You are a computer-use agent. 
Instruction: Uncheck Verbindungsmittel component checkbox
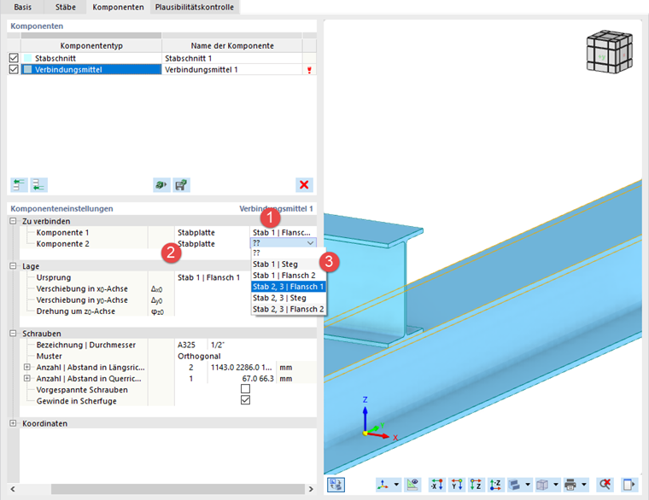click(x=14, y=69)
